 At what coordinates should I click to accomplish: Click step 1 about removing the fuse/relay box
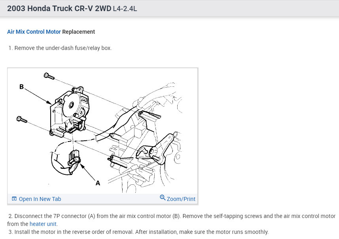[60, 48]
